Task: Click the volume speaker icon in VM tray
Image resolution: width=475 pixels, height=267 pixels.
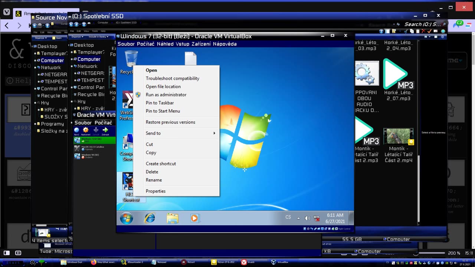Action: (x=307, y=218)
